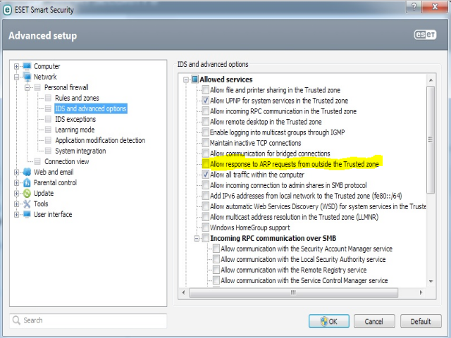Check Enable logging into multicast groups through IGMP
This screenshot has width=451, height=338.
(205, 132)
